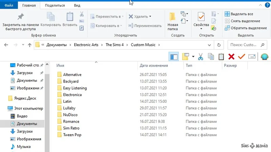Click the Custom Music search field
The image size is (271, 152).
click(247, 45)
